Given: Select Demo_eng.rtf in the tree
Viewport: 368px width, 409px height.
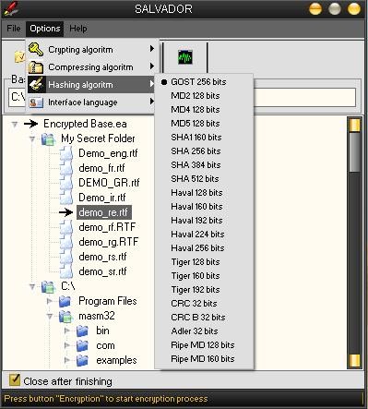Looking at the screenshot, I should 108,153.
